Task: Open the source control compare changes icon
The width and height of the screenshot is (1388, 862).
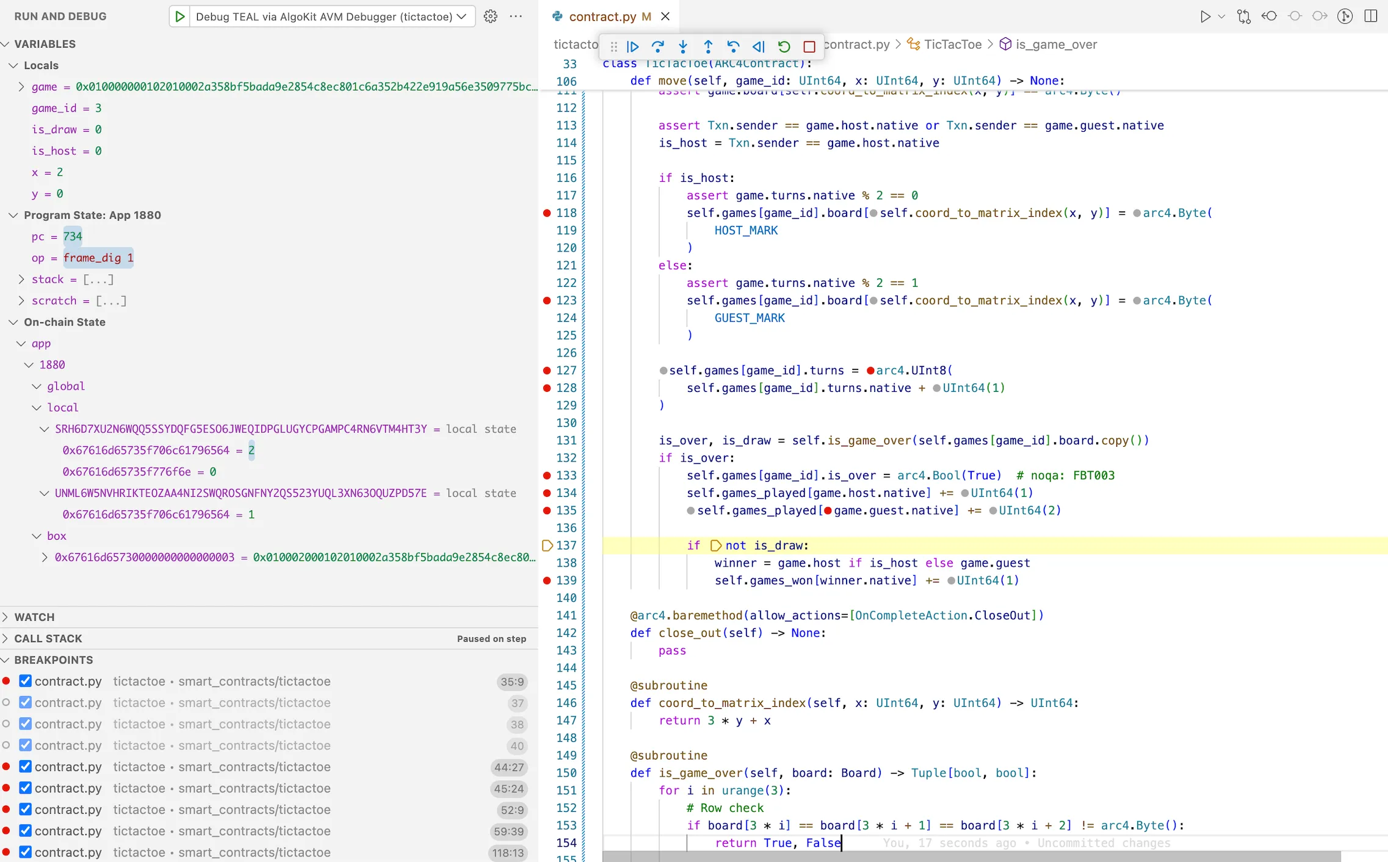Action: (x=1244, y=16)
